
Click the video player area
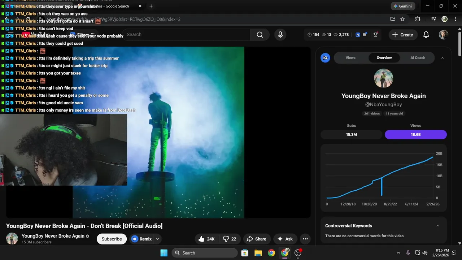[158, 132]
